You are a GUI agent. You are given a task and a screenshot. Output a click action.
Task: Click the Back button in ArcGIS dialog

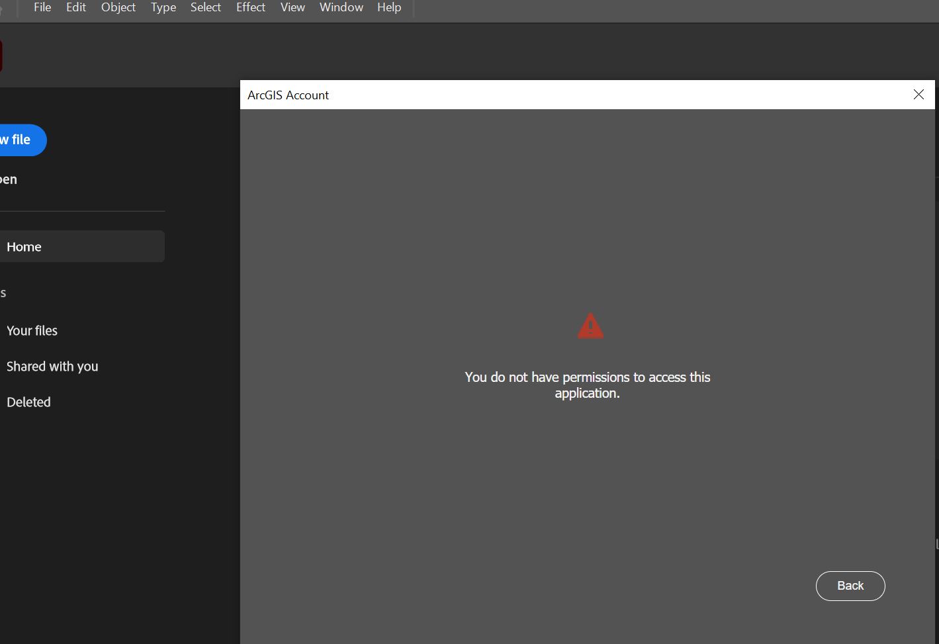(850, 586)
